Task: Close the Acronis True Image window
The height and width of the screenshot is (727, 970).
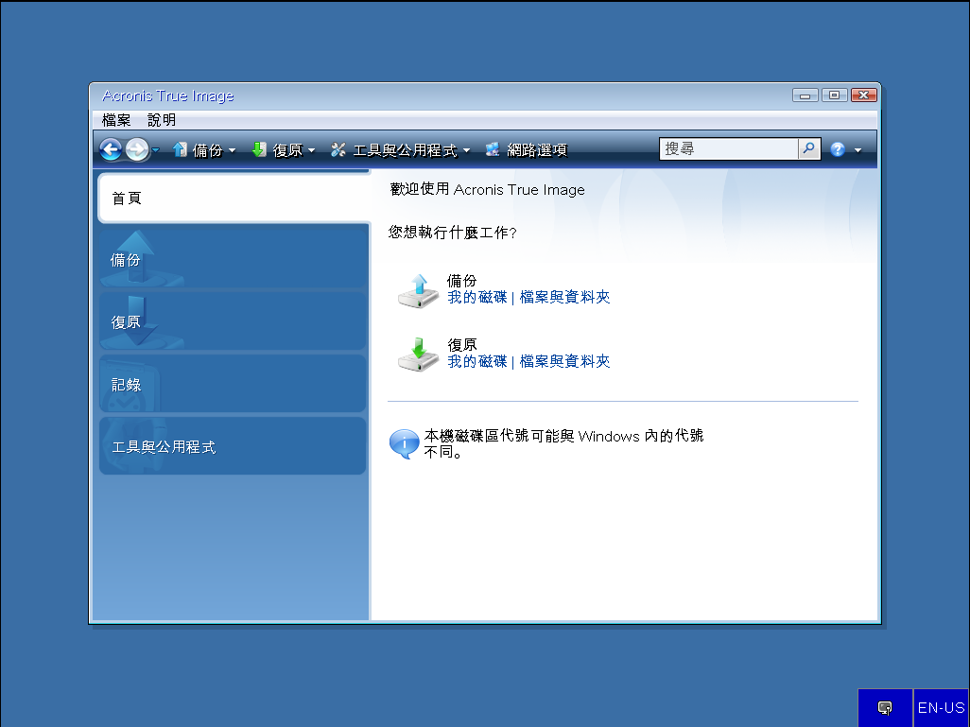Action: [863, 95]
